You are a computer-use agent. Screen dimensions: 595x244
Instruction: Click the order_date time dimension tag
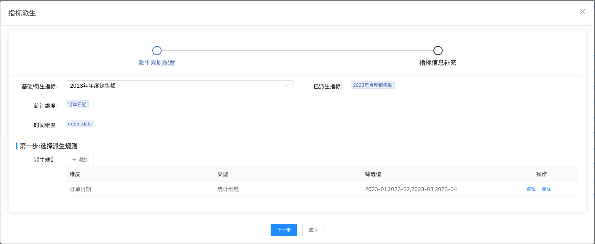80,124
